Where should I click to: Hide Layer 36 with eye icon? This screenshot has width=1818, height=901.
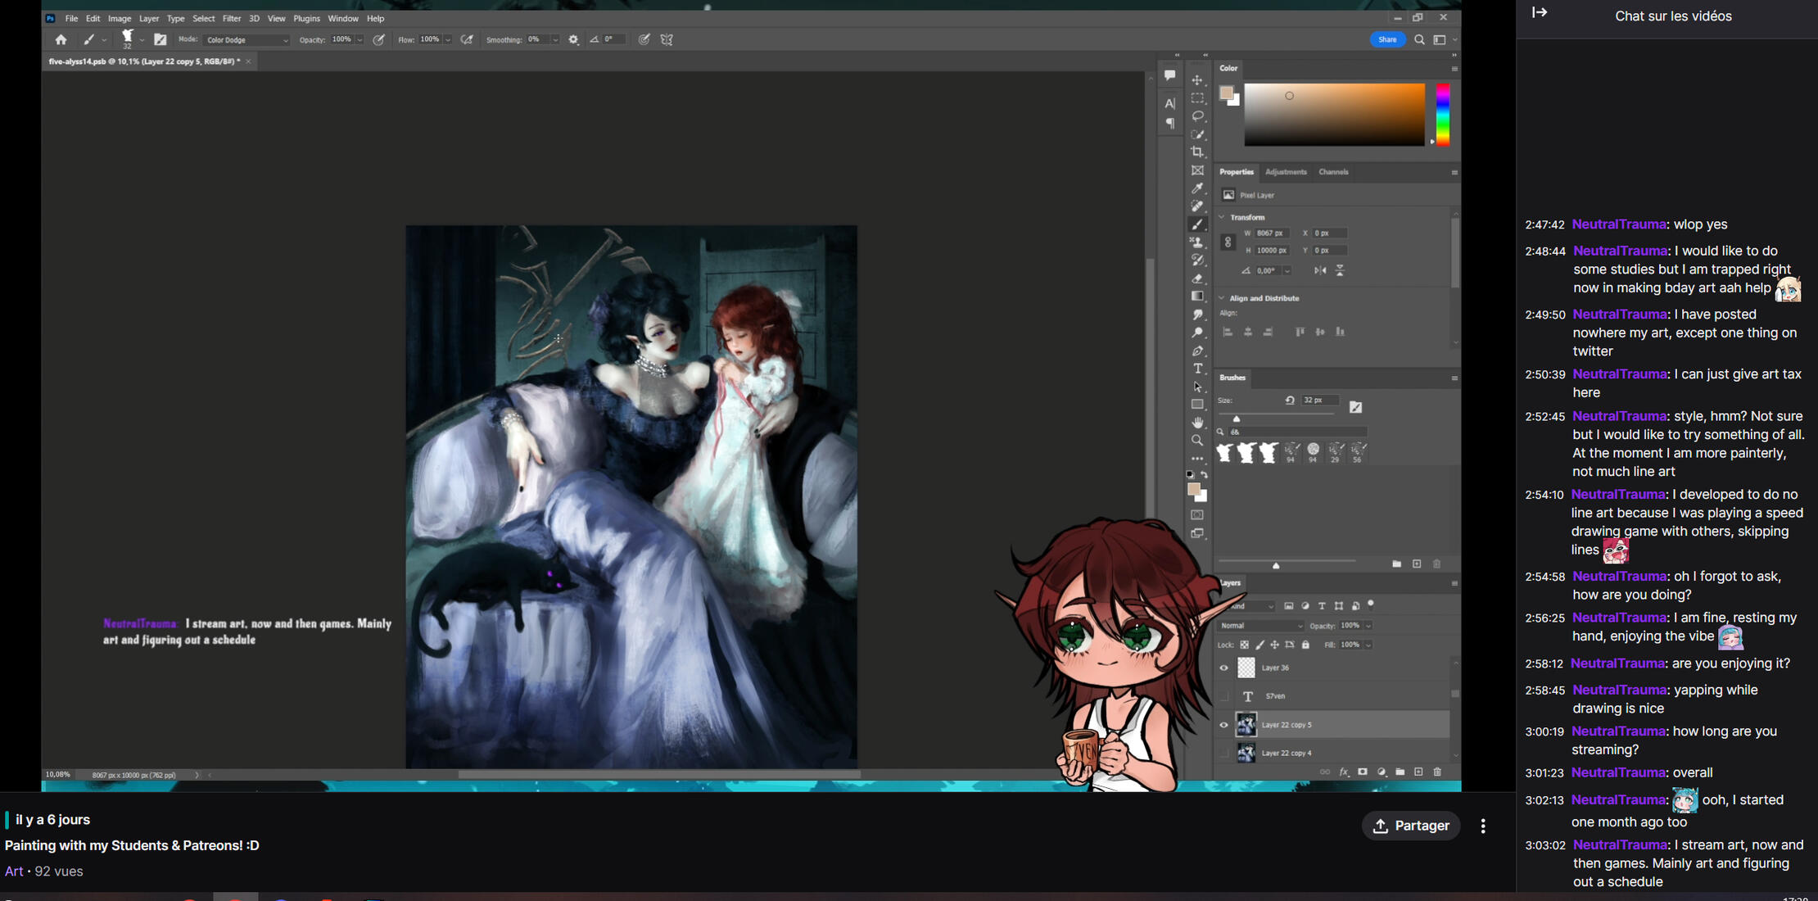1224,668
